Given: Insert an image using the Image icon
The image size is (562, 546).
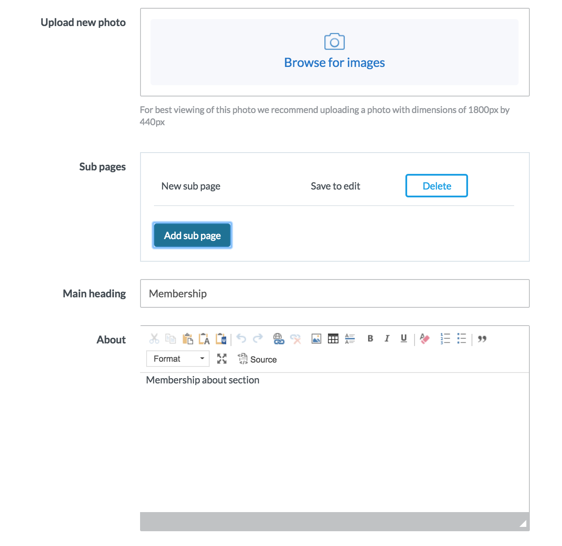Looking at the screenshot, I should 316,339.
